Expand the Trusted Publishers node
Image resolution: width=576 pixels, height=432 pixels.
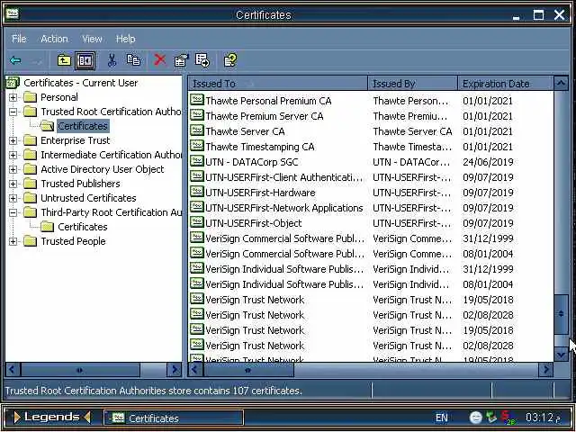coord(13,184)
